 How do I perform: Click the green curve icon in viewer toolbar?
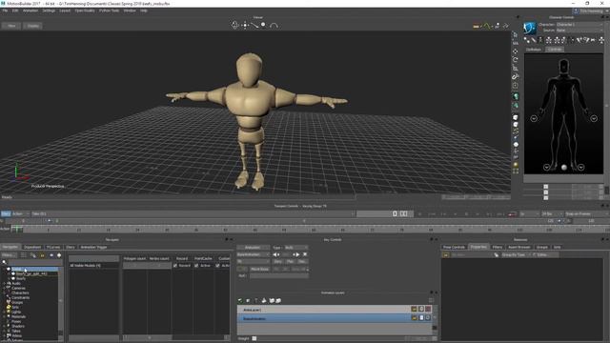[x=487, y=26]
